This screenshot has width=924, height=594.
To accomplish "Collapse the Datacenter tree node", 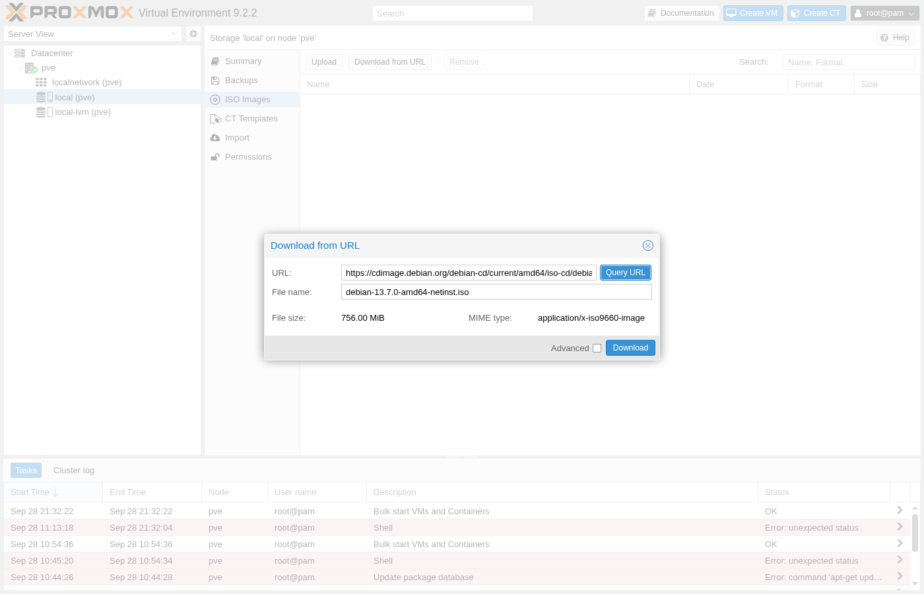I will click(x=9, y=53).
